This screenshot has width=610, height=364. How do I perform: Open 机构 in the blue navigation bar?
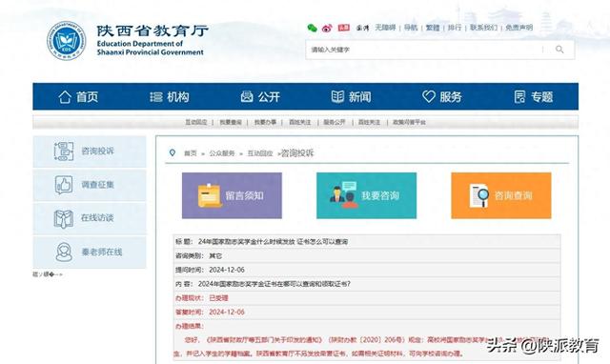170,97
